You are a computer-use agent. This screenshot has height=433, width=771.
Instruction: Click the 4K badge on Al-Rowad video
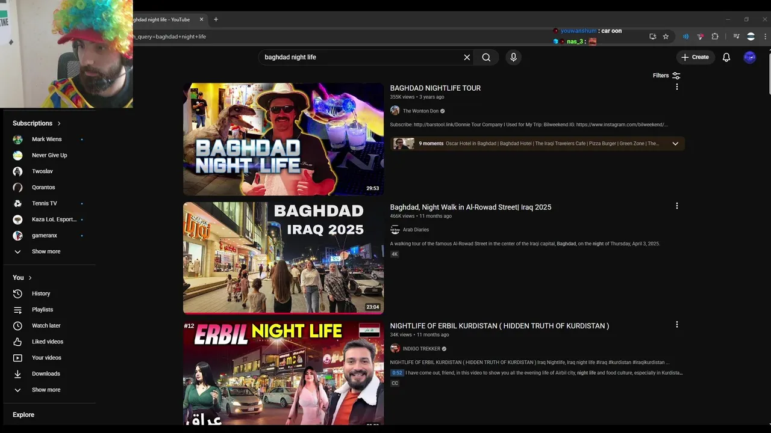click(395, 254)
